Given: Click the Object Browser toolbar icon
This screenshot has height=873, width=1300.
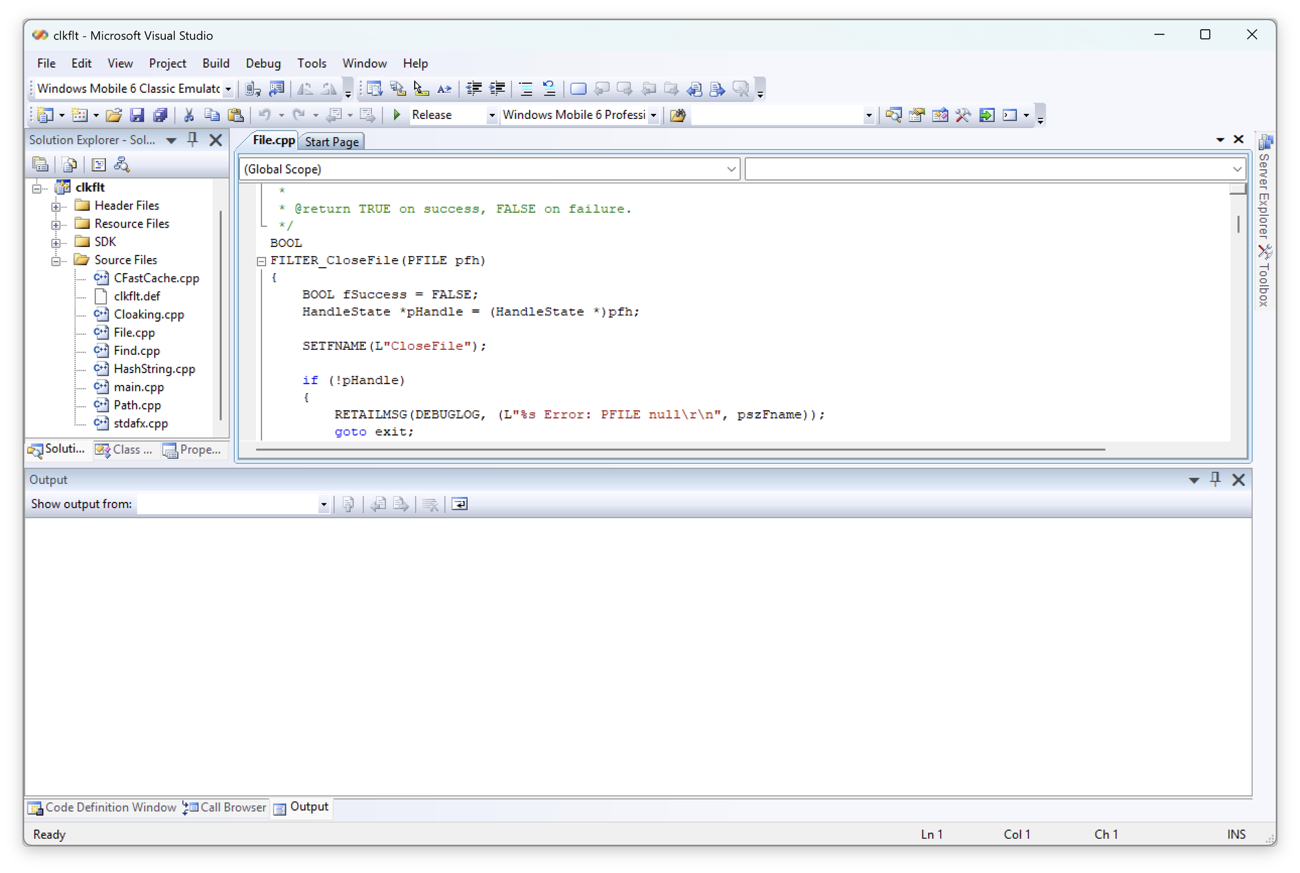Looking at the screenshot, I should (940, 115).
